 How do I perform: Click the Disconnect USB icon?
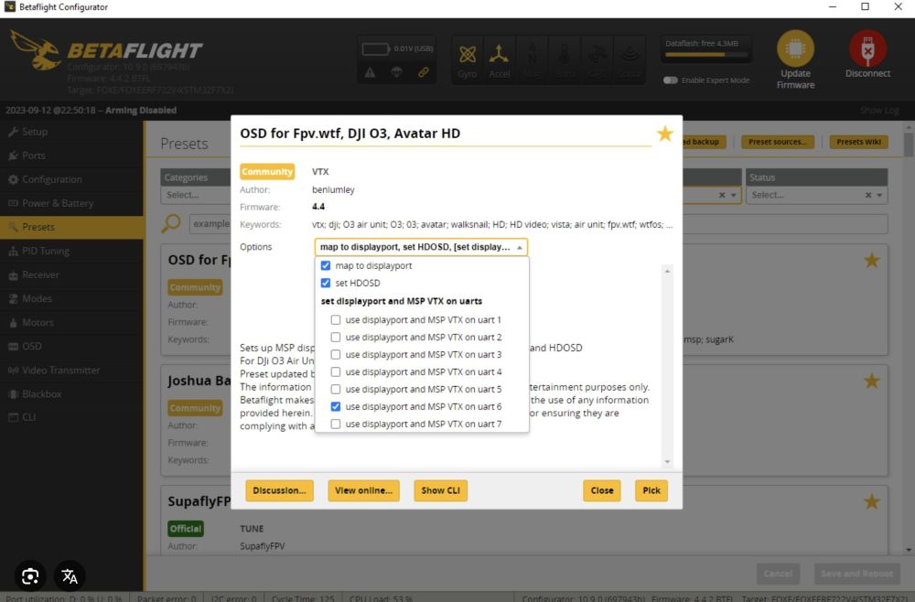[x=867, y=48]
